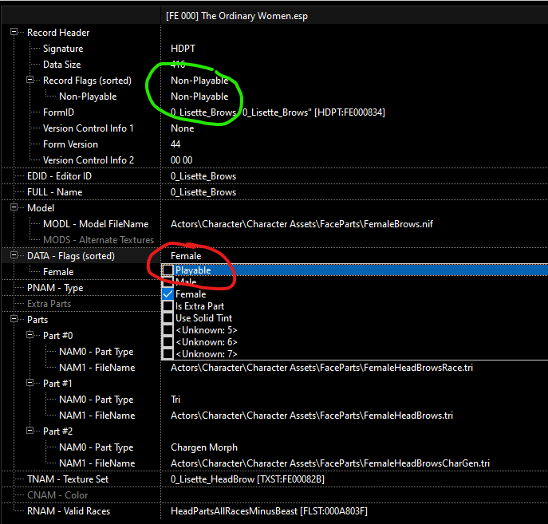
Task: Collapse the Parts node
Action: coord(14,319)
